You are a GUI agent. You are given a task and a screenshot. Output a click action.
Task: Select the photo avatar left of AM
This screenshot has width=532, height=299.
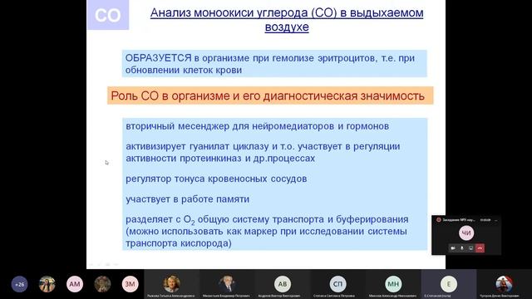point(47,284)
